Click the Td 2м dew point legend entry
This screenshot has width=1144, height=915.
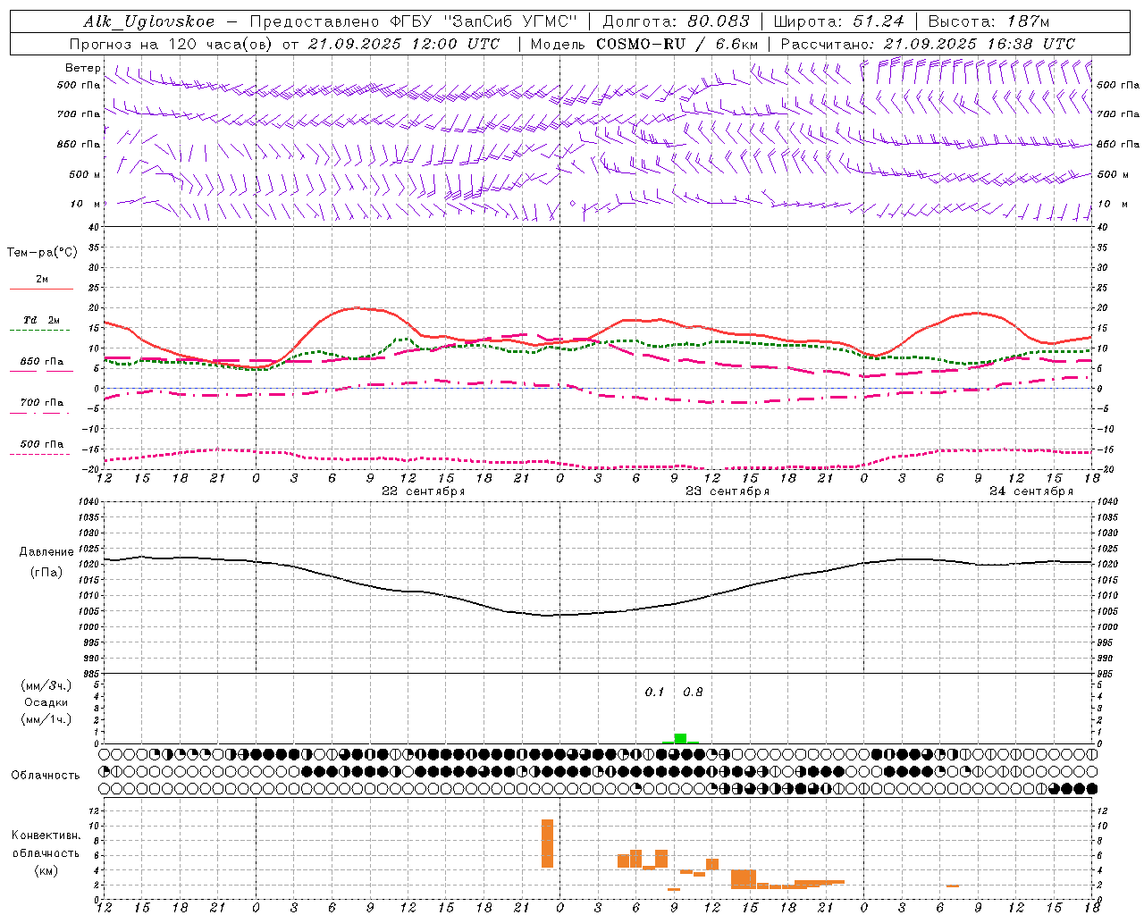point(41,323)
